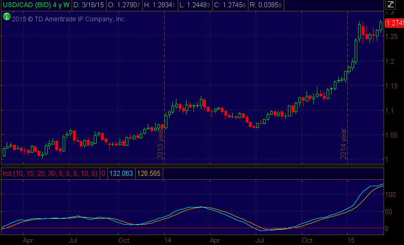Click the 2013 year vertical marker label

pos(161,143)
